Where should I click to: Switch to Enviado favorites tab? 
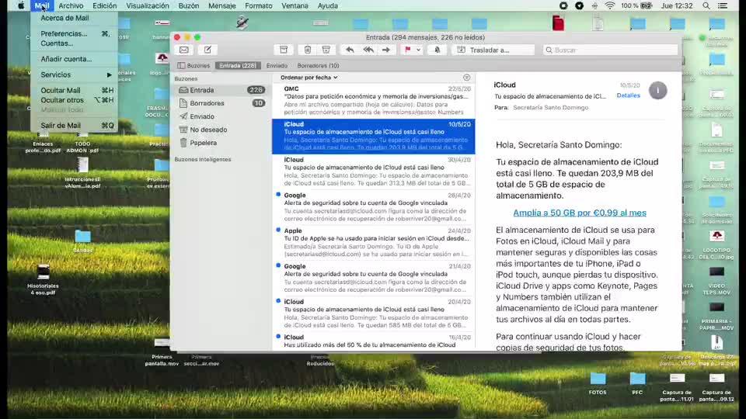click(x=277, y=65)
